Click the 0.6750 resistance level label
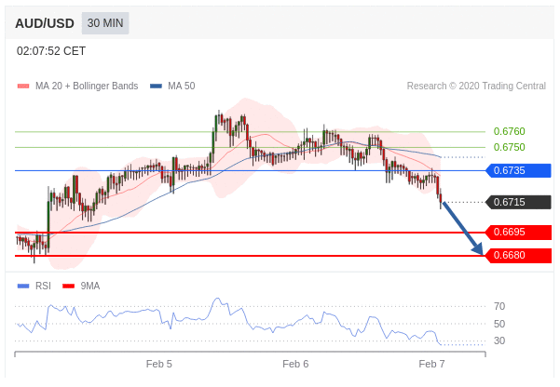Screen dimensions: 560x387 point(510,147)
